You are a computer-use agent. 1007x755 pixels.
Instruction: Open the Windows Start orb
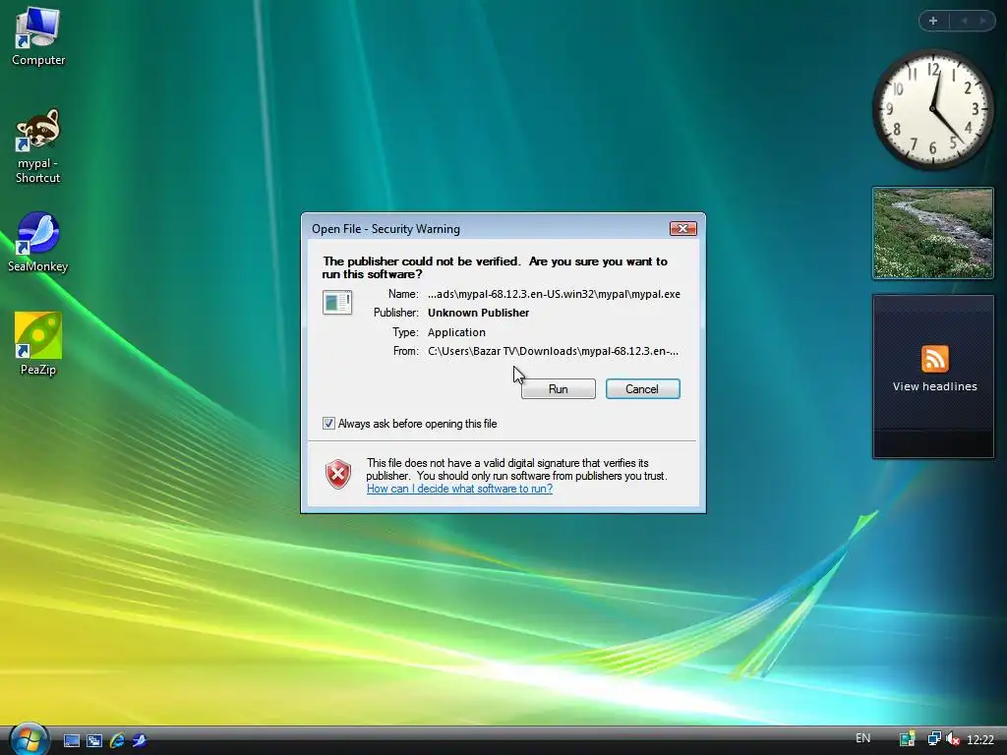(x=29, y=738)
